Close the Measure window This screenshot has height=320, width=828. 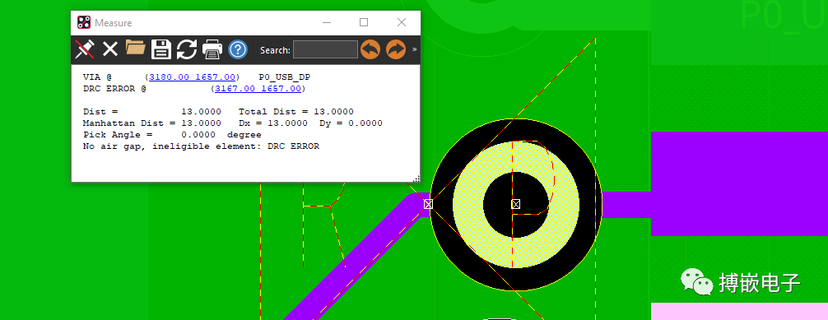[402, 22]
